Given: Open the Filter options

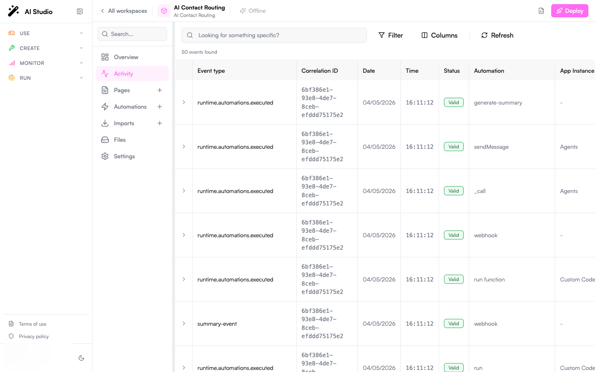Looking at the screenshot, I should [x=390, y=35].
